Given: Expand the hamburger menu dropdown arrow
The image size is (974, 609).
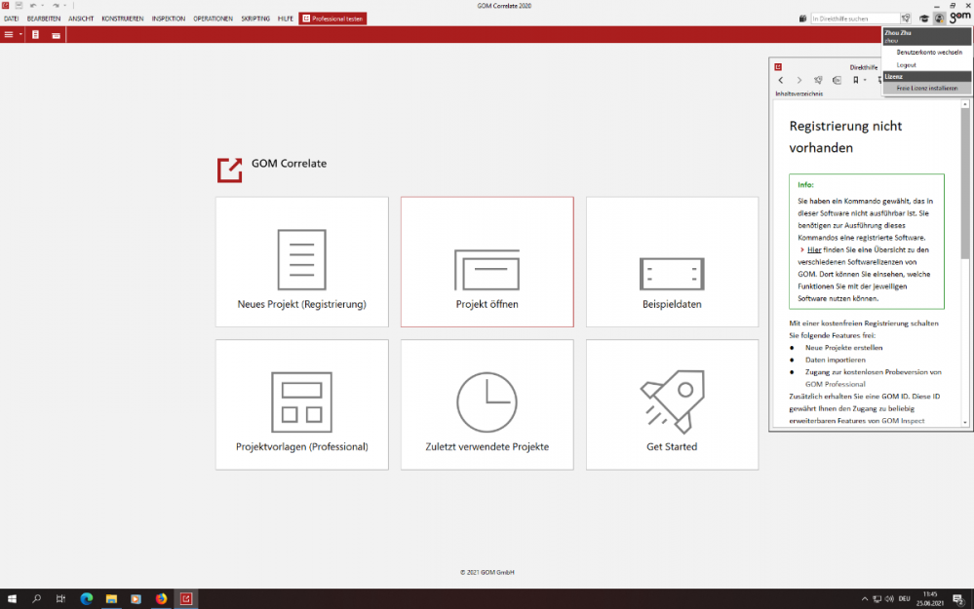Looking at the screenshot, I should tap(20, 35).
